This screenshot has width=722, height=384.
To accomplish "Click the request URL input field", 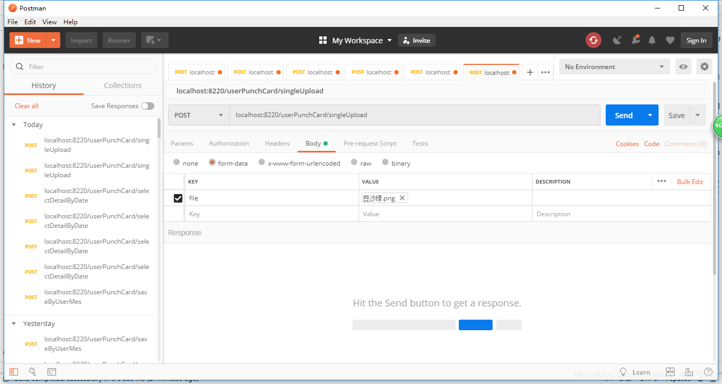I will click(414, 115).
